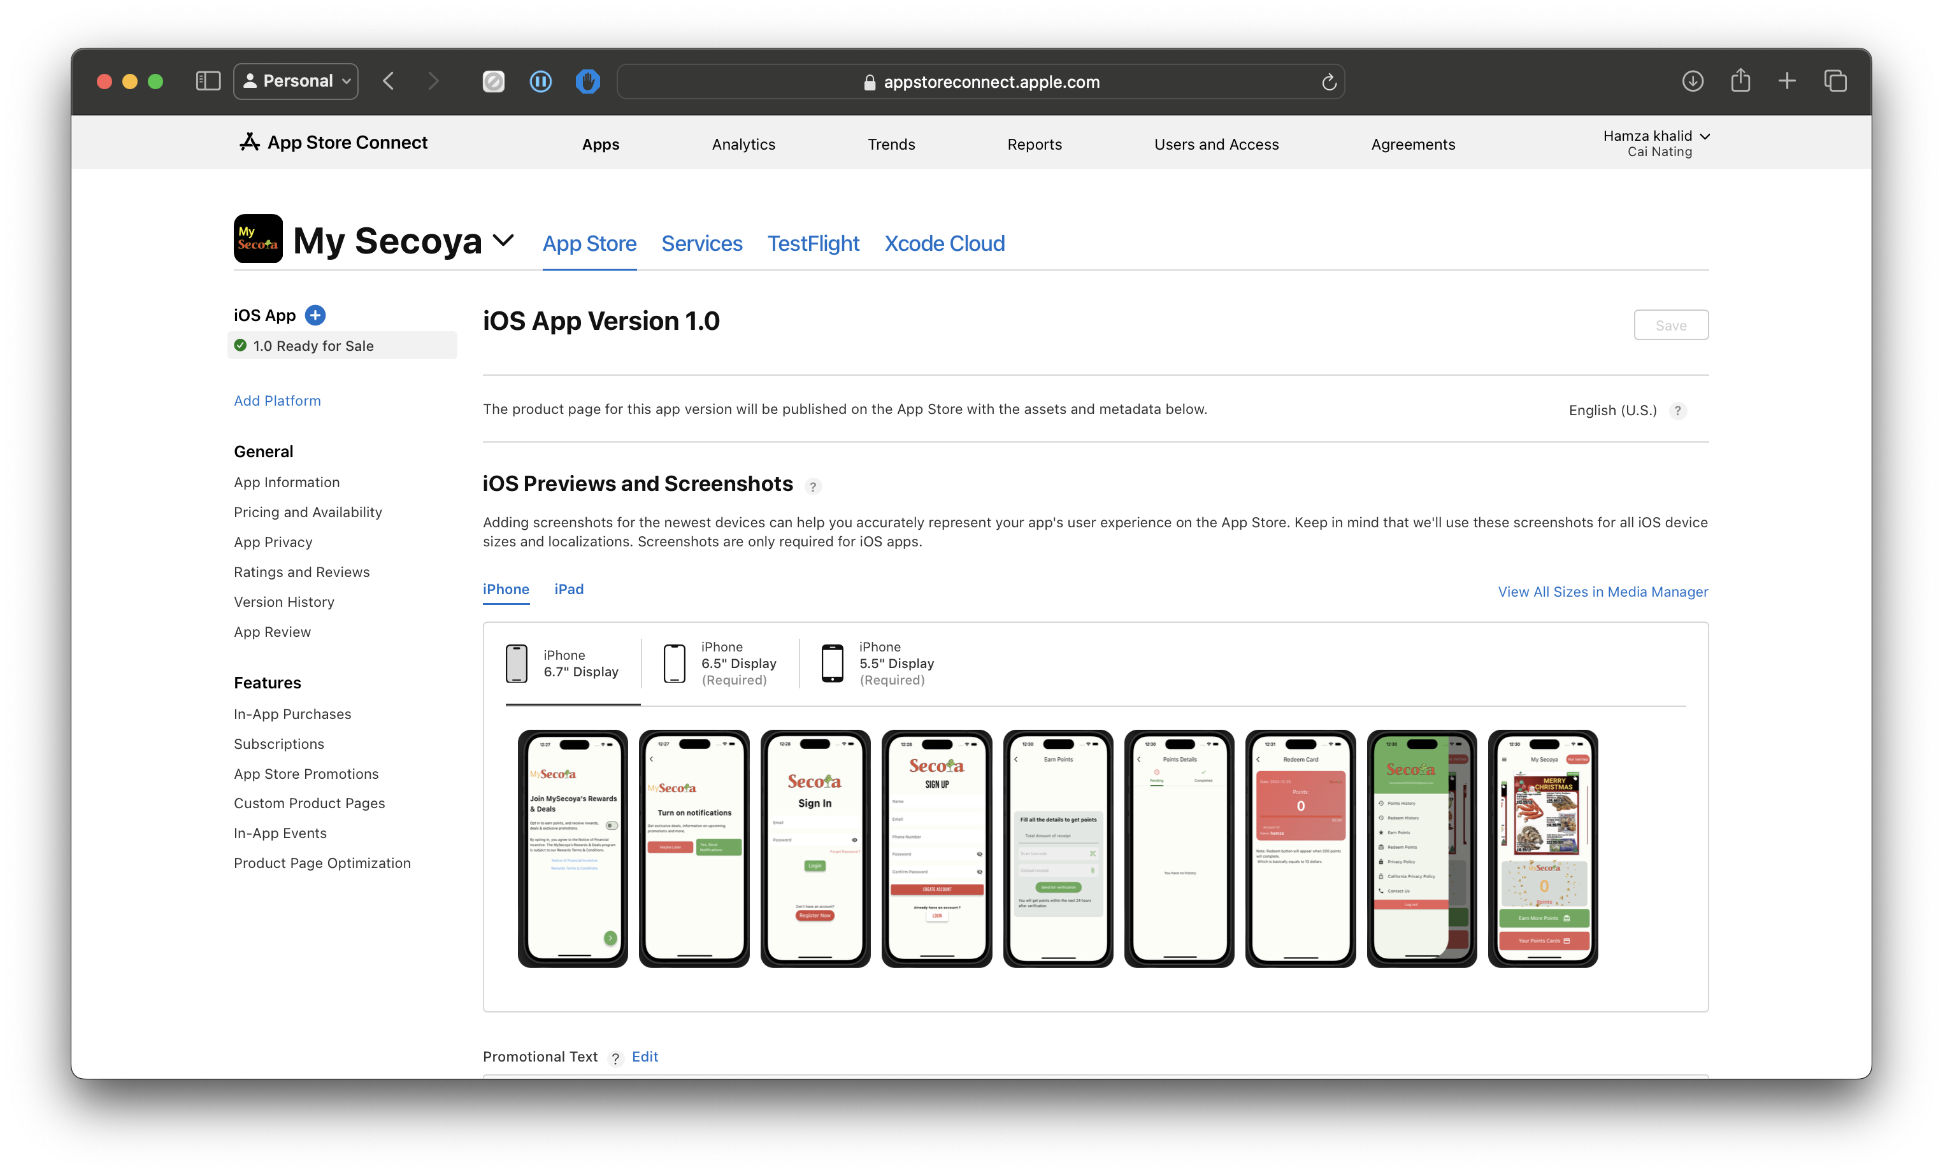This screenshot has width=1943, height=1173.
Task: Go forward with the forward arrow
Action: [433, 82]
